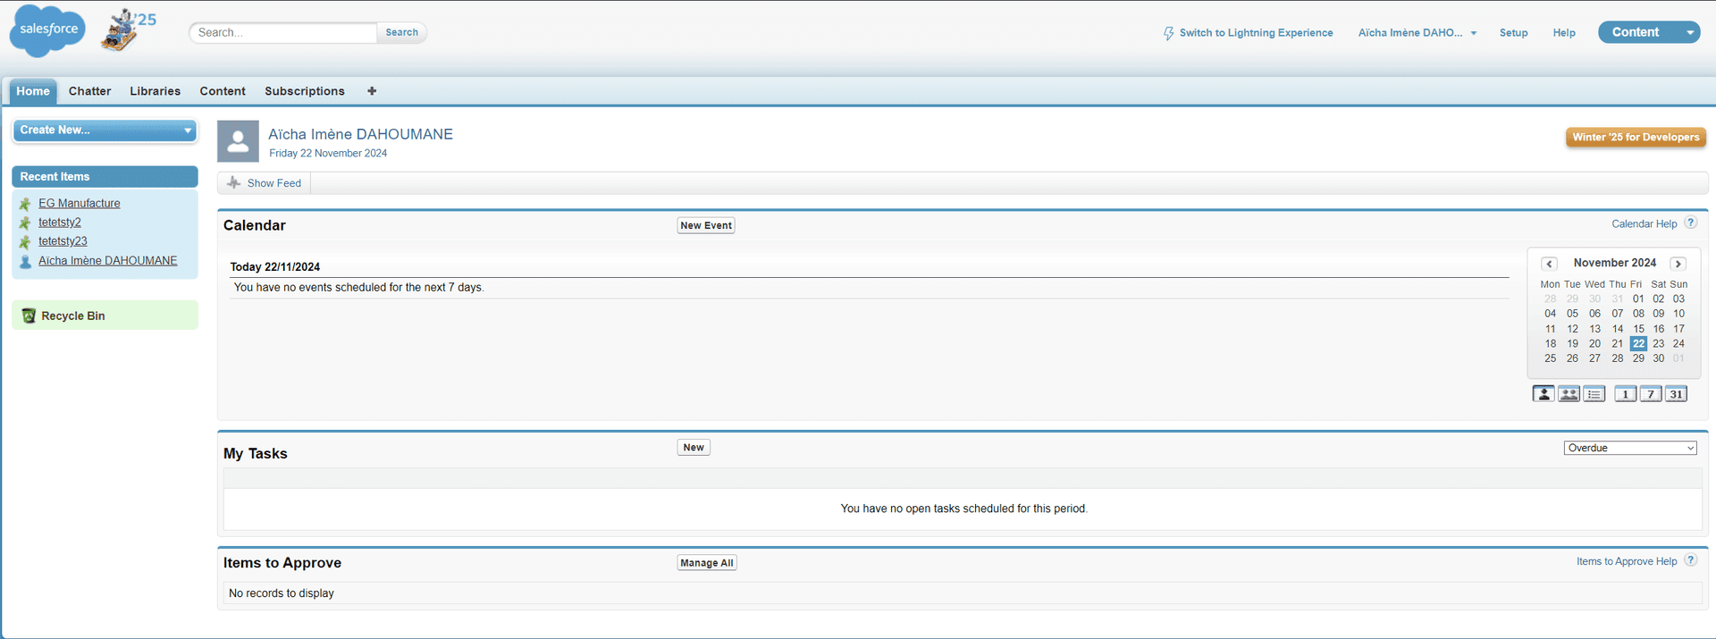The width and height of the screenshot is (1716, 639).
Task: Expand the user name menu arrow
Action: point(1474,33)
